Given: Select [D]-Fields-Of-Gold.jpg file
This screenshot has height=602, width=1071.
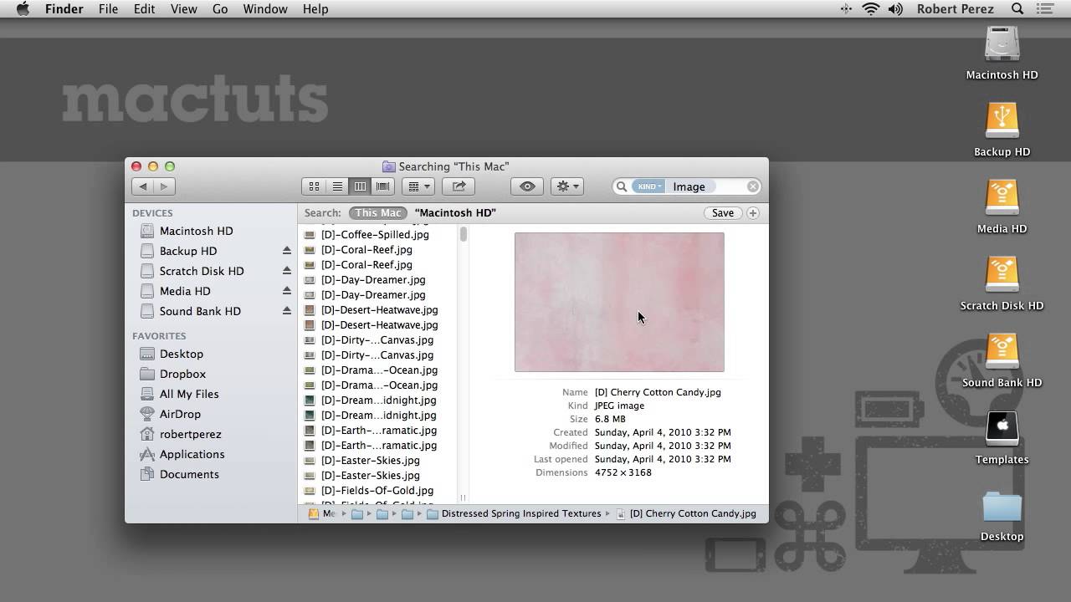Looking at the screenshot, I should pyautogui.click(x=377, y=491).
